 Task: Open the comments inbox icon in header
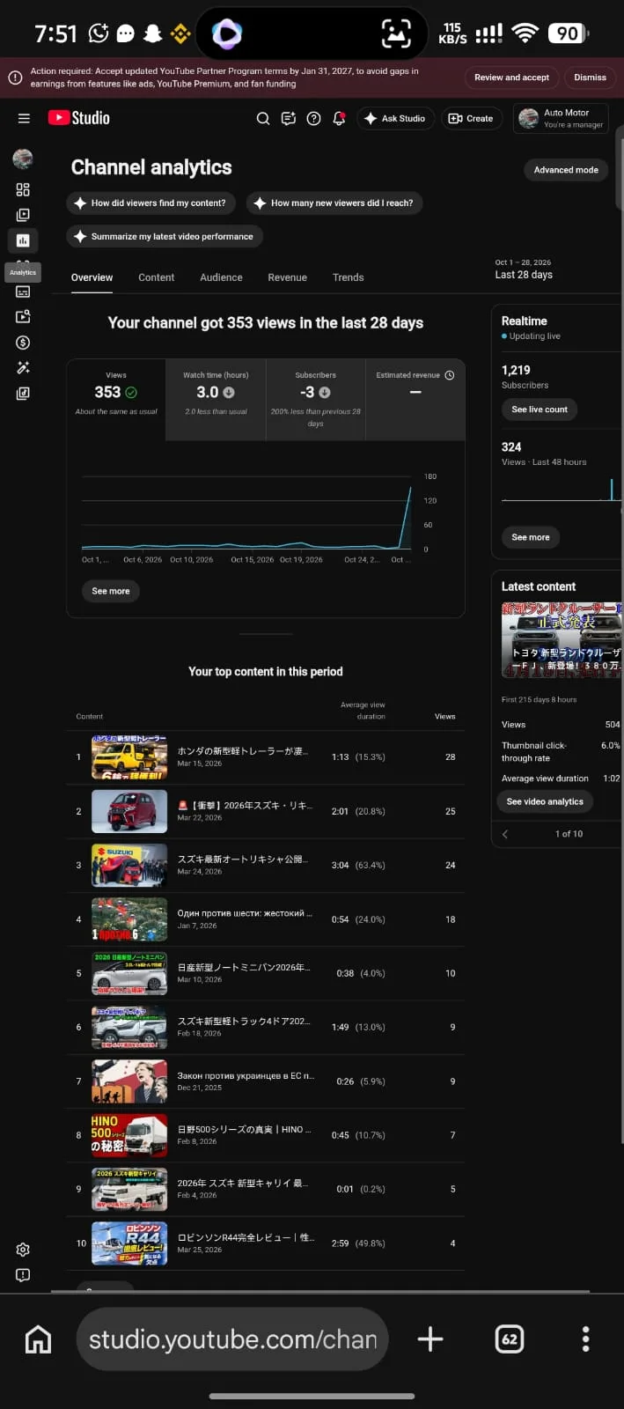289,118
